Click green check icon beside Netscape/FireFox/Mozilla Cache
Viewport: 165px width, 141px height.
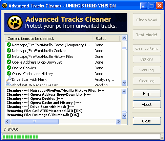9,45
